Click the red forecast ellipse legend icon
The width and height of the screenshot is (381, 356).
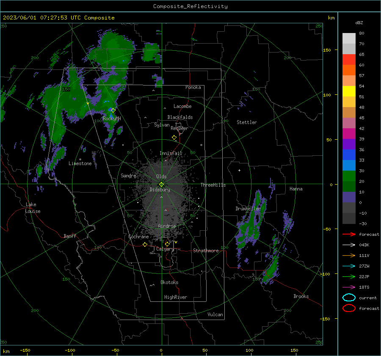coord(349,308)
